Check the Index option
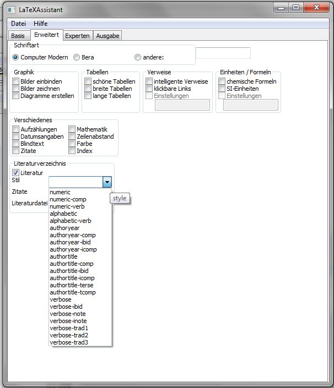 72,151
